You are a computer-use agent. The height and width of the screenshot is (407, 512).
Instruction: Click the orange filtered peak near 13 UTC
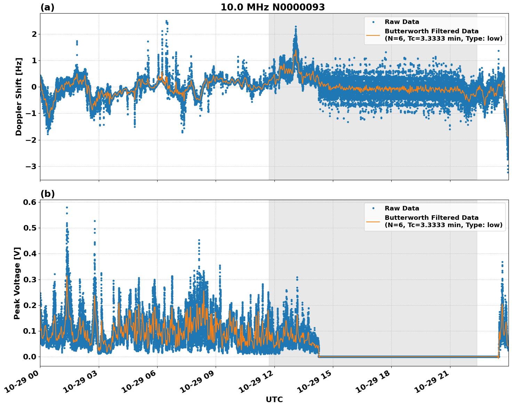pyautogui.click(x=296, y=50)
